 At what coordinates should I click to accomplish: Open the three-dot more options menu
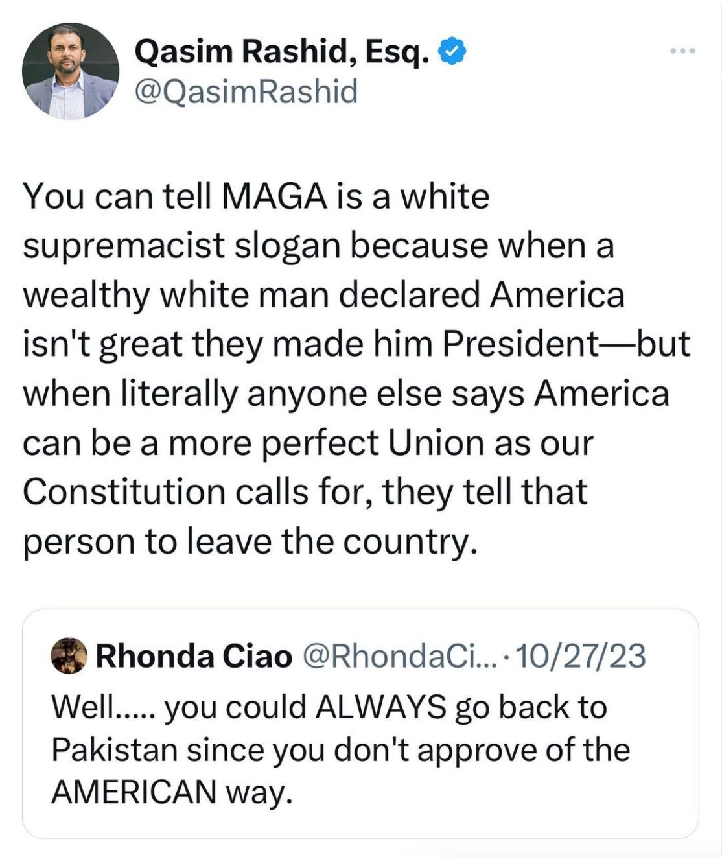click(x=683, y=51)
